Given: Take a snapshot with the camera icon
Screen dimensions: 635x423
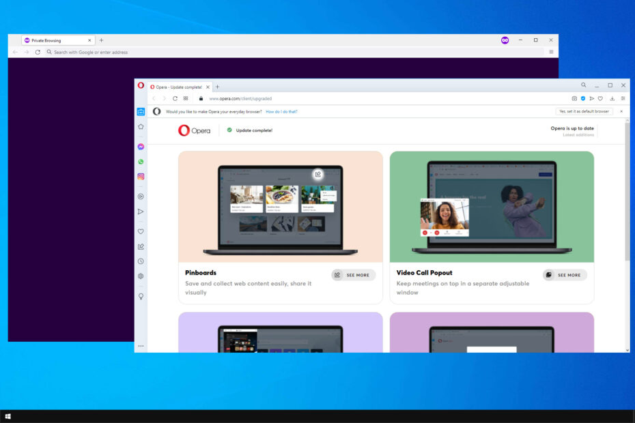Looking at the screenshot, I should [574, 98].
